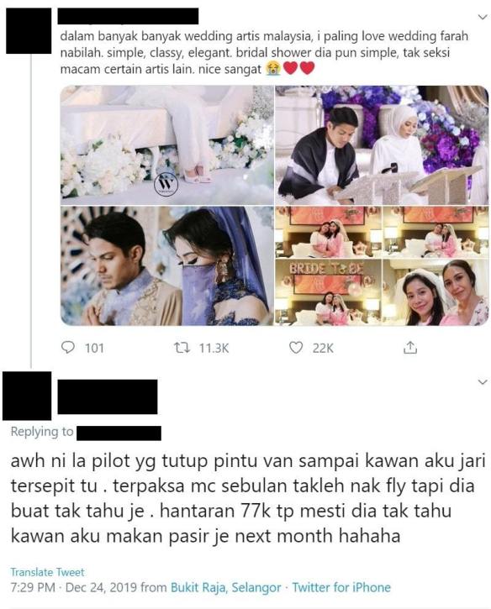Open the couple signing ceremony photo
The height and width of the screenshot is (609, 491).
coord(382,144)
